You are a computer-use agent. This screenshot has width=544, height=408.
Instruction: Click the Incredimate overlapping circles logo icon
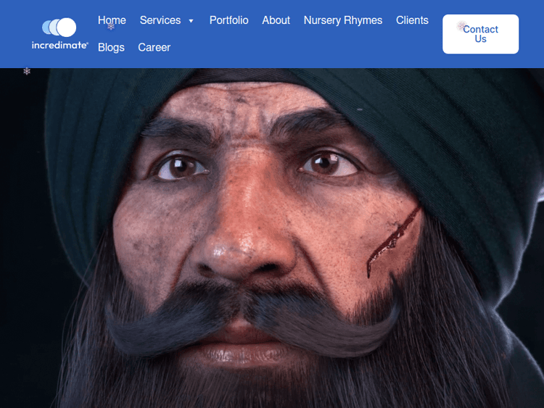point(59,28)
